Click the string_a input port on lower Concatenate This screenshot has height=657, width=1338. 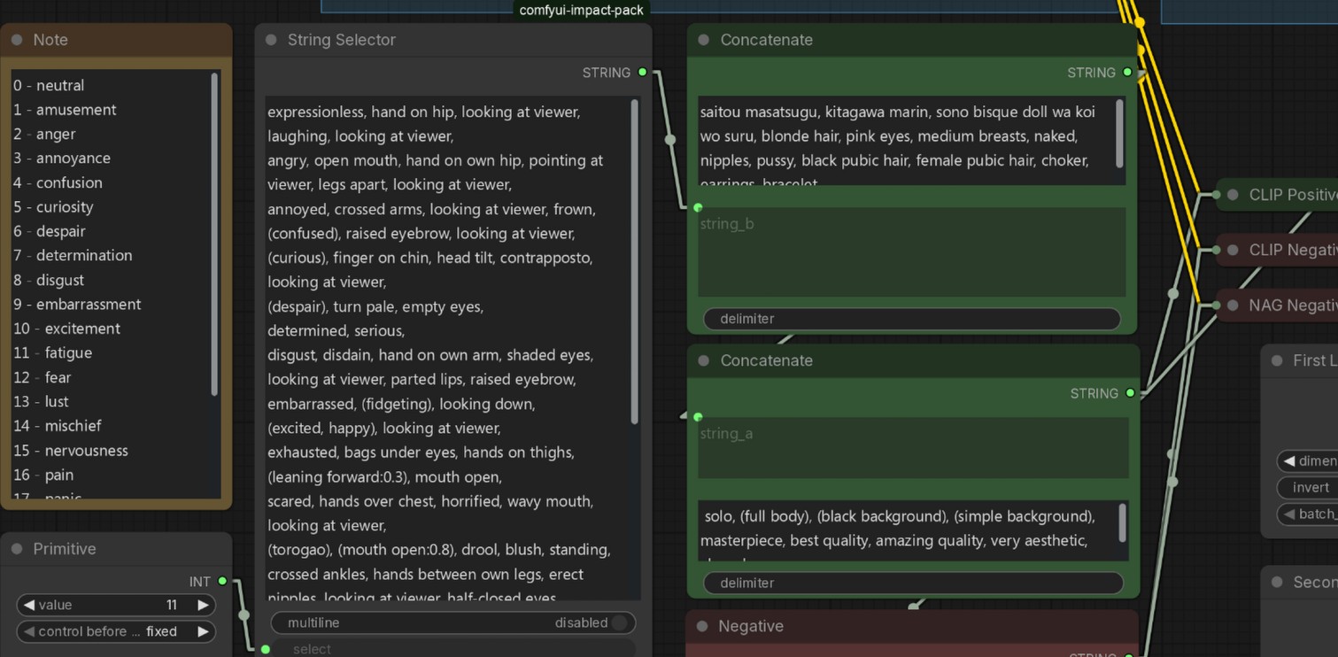(698, 417)
